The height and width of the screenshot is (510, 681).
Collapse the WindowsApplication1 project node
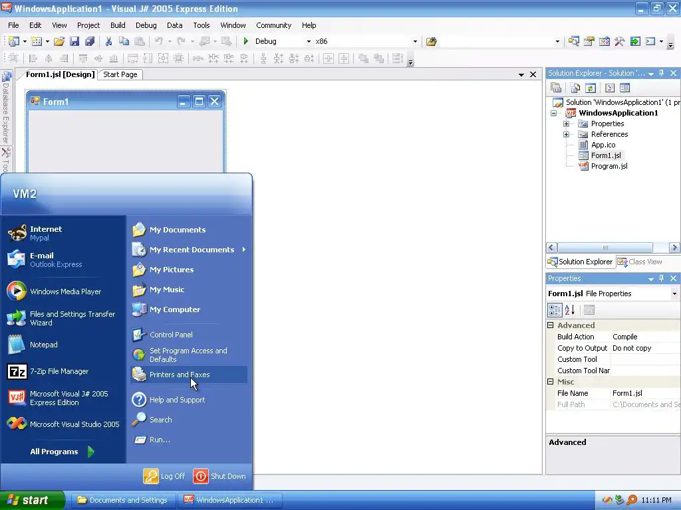click(x=554, y=113)
